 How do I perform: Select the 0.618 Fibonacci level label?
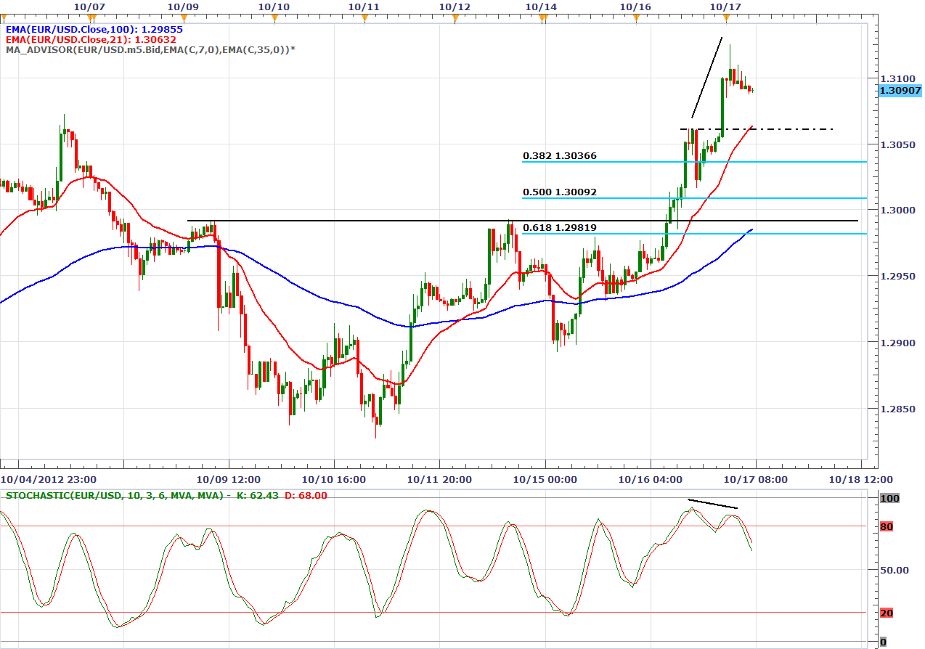click(x=560, y=228)
